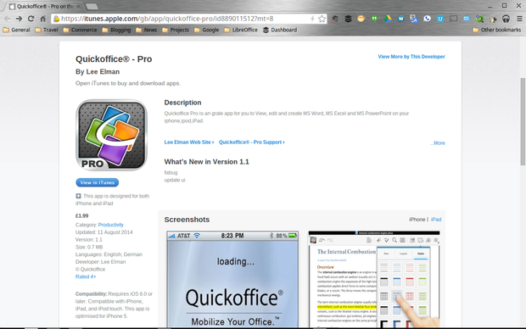Open the Productivity category link
This screenshot has width=526, height=329.
110,225
